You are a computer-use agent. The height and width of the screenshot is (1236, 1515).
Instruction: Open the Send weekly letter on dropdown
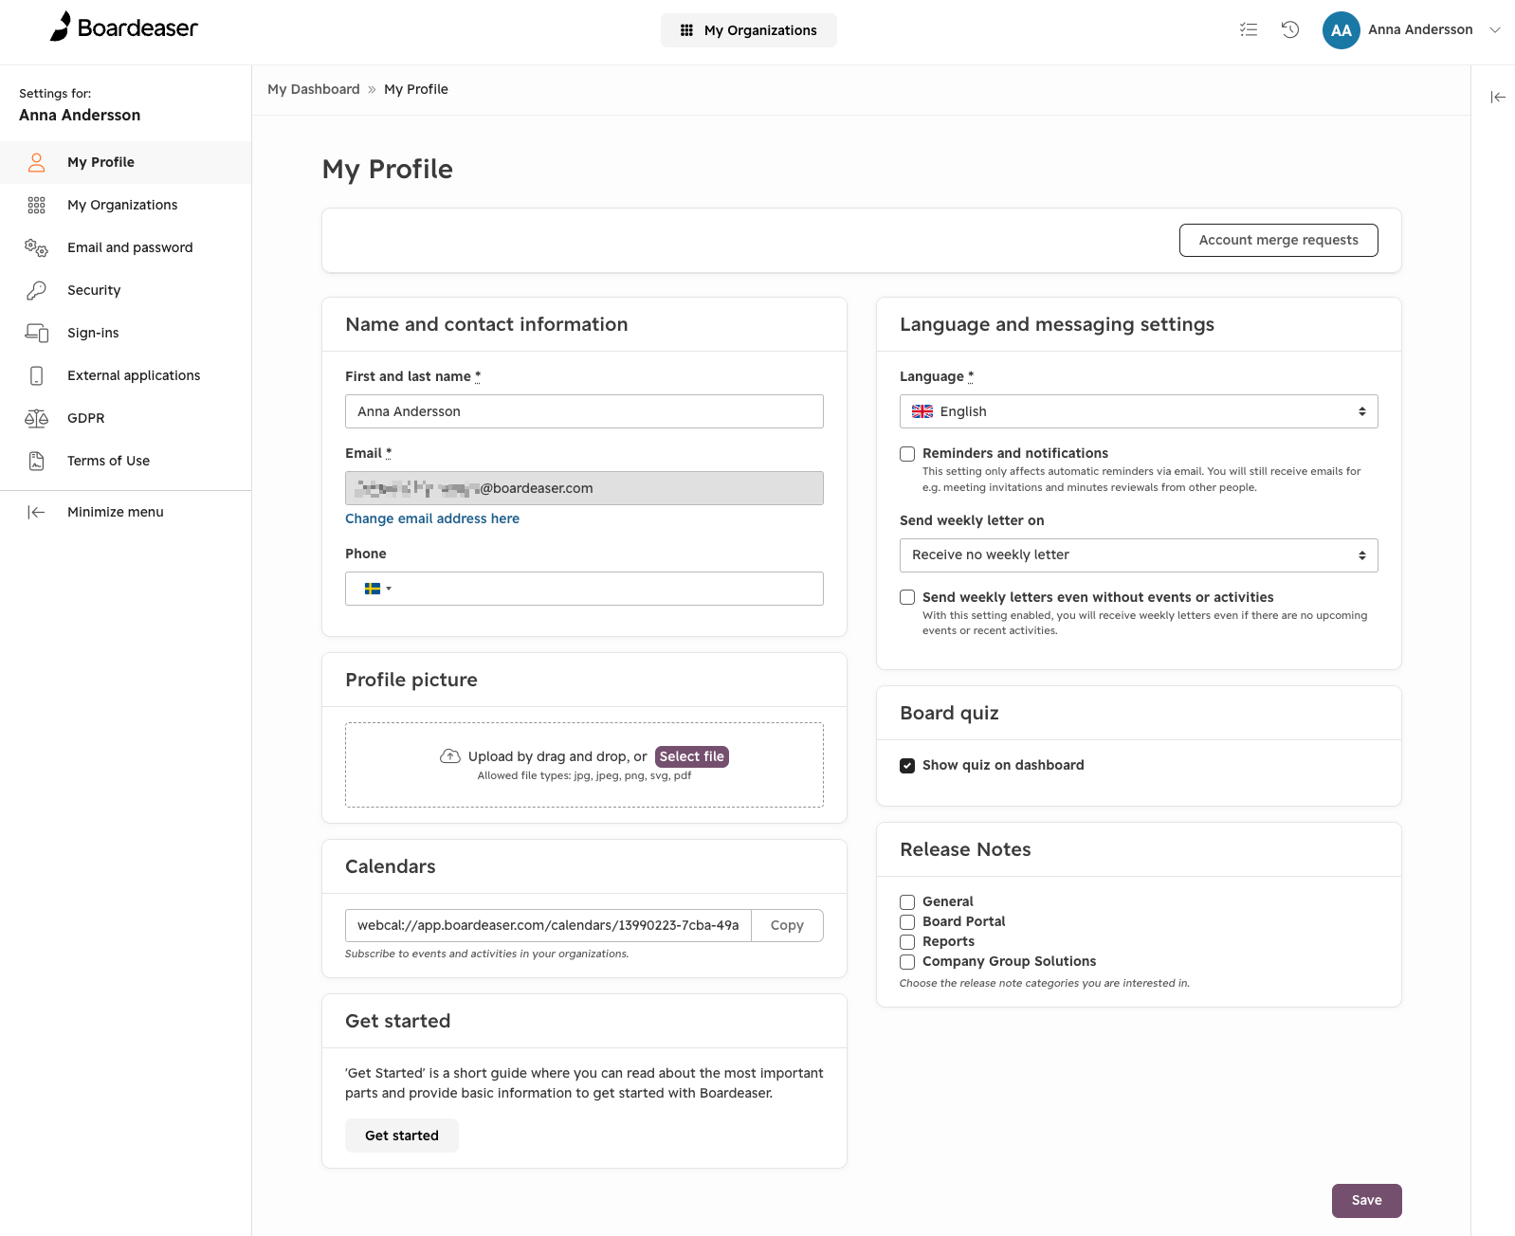(x=1139, y=555)
